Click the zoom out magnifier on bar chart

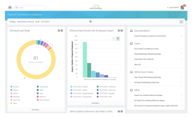click(x=114, y=39)
